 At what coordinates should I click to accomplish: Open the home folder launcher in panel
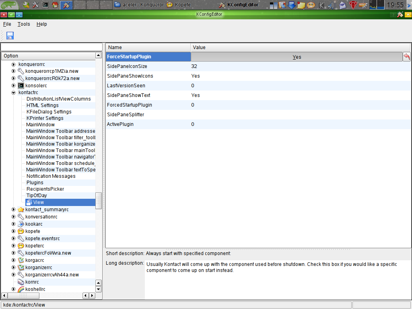[55, 5]
